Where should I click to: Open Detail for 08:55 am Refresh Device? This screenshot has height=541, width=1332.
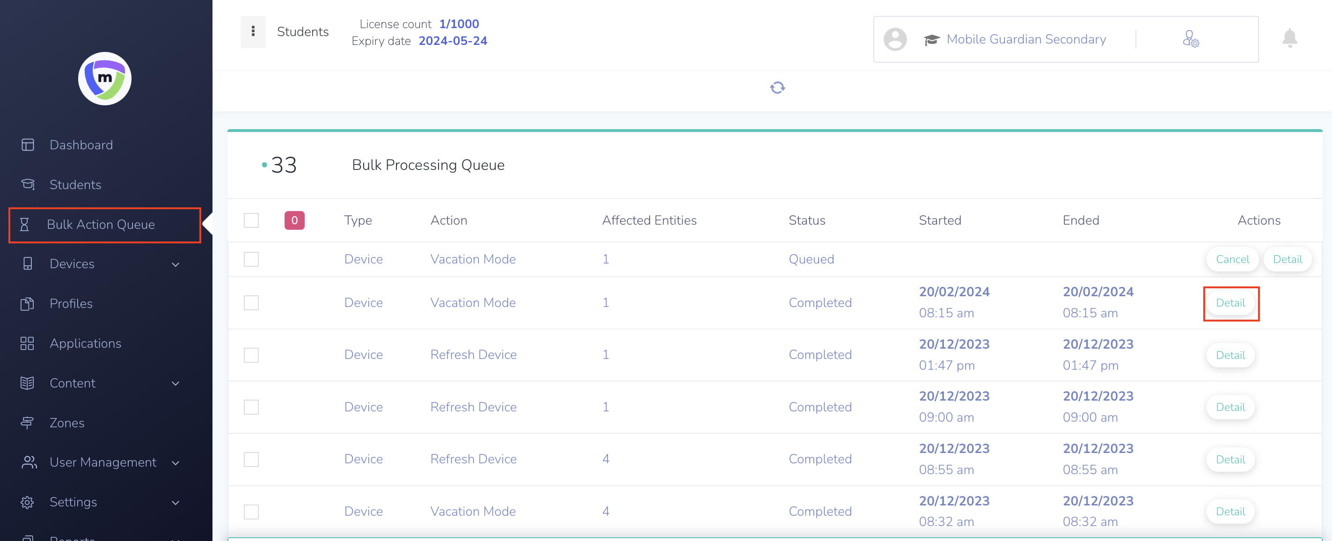(x=1230, y=459)
